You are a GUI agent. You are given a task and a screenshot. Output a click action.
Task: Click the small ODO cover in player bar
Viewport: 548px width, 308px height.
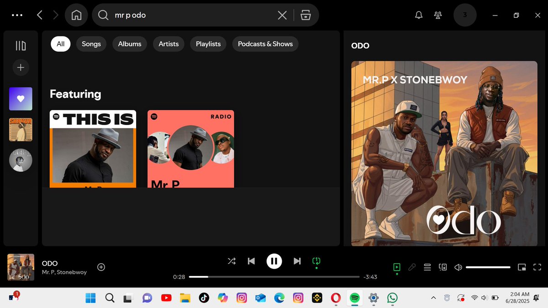pos(21,267)
